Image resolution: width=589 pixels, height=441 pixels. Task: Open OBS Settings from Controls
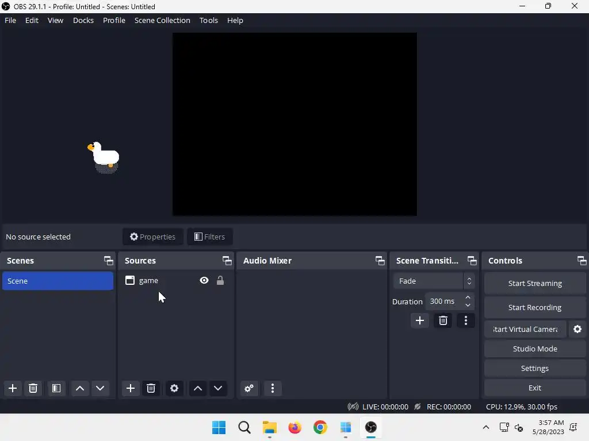(x=536, y=368)
